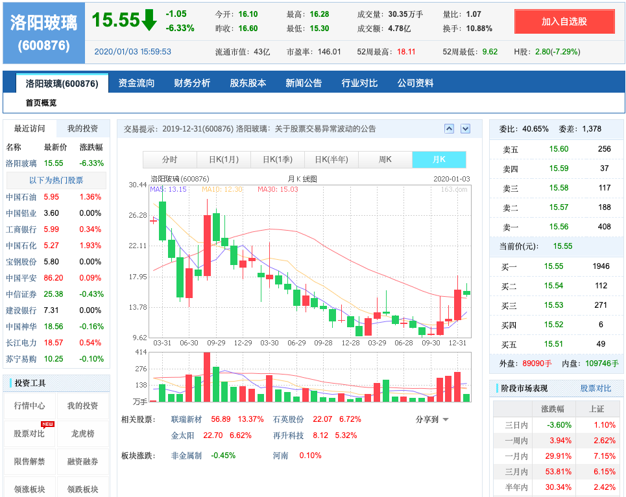The height and width of the screenshot is (497, 626).
Task: Show the 日K(半年) chart
Action: pyautogui.click(x=331, y=159)
